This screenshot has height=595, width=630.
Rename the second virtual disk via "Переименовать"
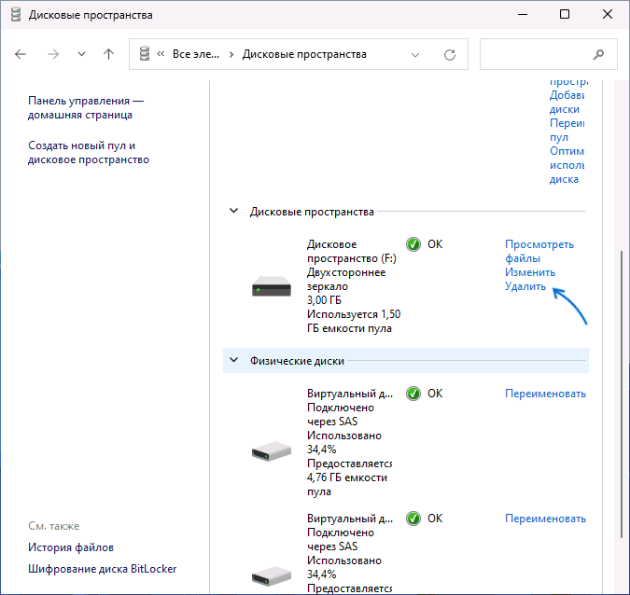(545, 519)
